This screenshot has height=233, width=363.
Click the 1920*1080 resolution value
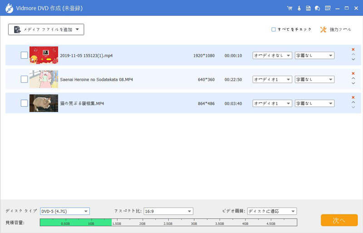(204, 56)
